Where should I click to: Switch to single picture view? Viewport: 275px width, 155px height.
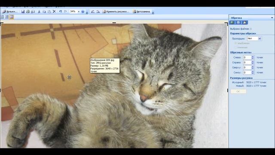(x=12, y=17)
